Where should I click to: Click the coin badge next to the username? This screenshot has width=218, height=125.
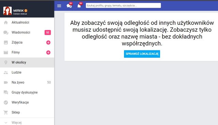(26, 11)
